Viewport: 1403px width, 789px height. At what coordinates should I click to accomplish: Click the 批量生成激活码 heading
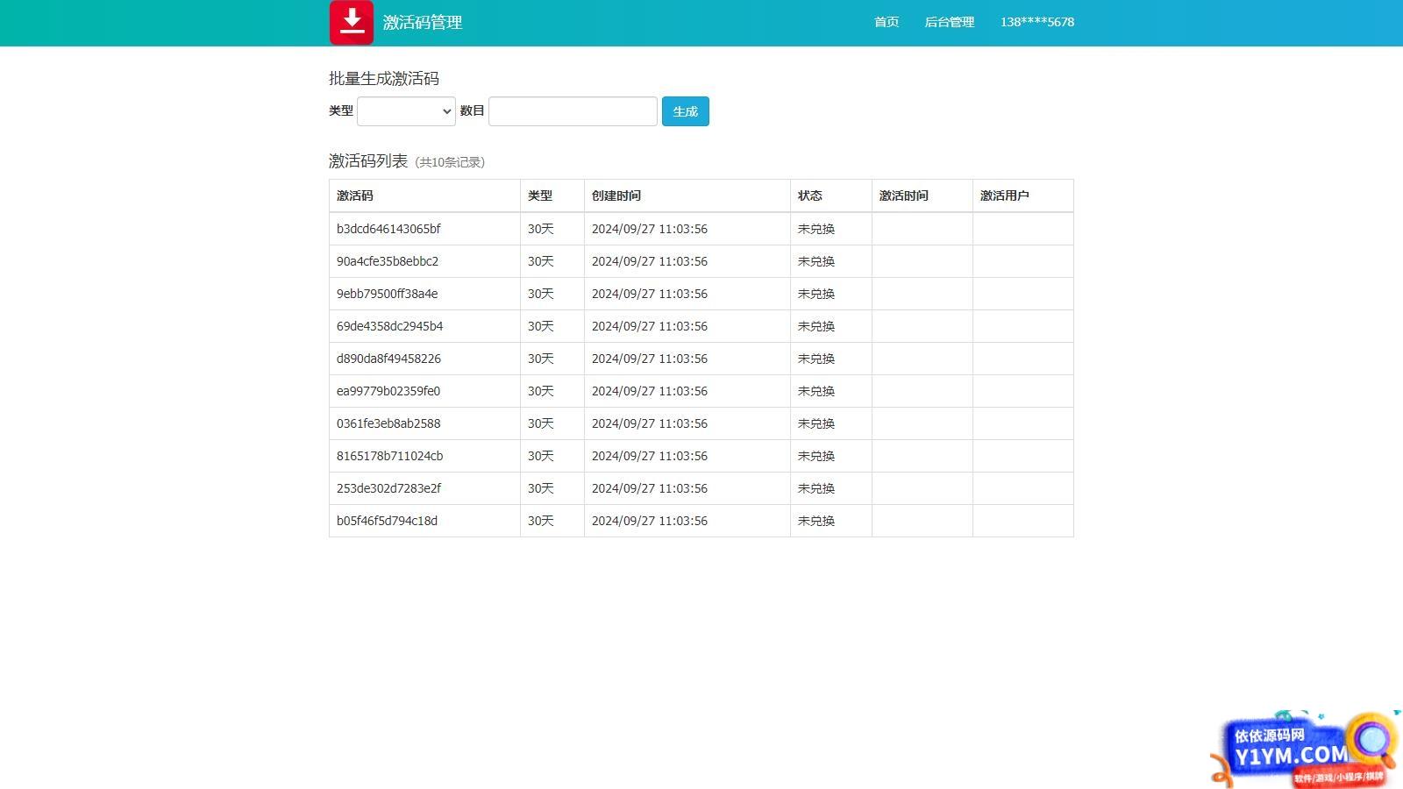(x=384, y=78)
